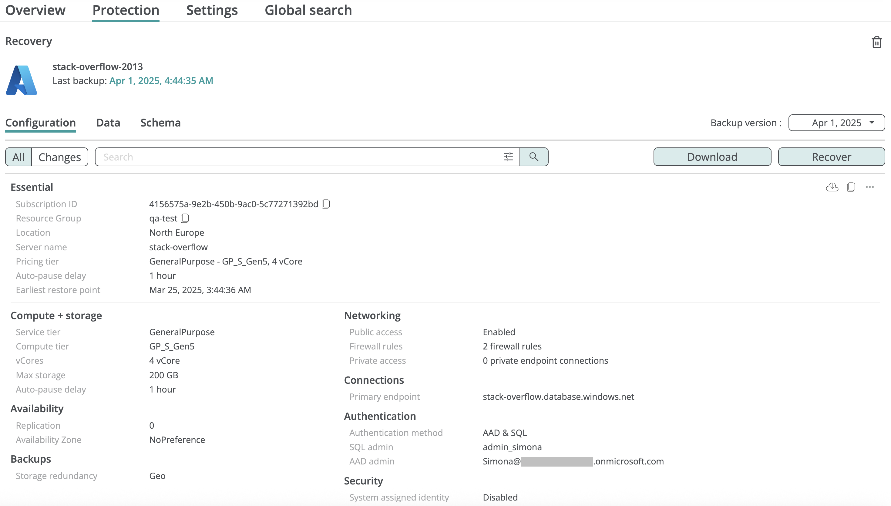Click the Recovery page heading

pyautogui.click(x=29, y=41)
